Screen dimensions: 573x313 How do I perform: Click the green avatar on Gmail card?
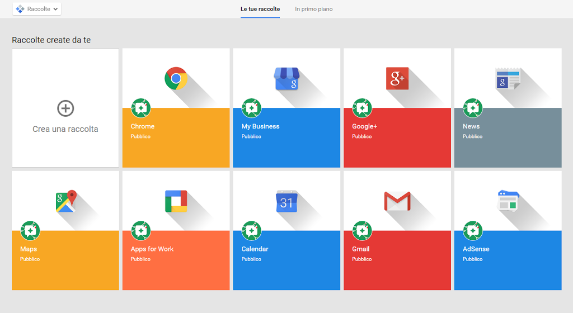tap(362, 230)
